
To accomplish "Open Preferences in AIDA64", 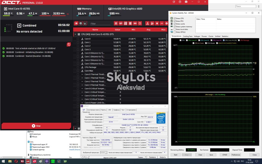I will click(x=236, y=155).
